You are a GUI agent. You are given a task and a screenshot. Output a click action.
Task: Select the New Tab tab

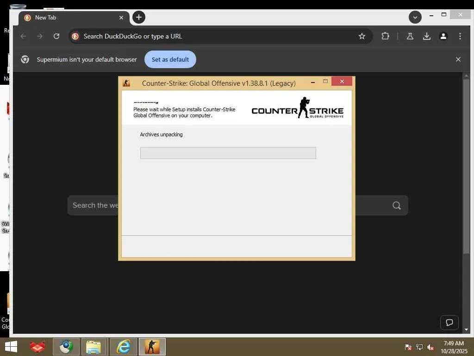pos(74,18)
